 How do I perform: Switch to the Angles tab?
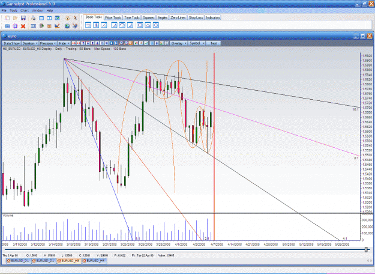[163, 17]
